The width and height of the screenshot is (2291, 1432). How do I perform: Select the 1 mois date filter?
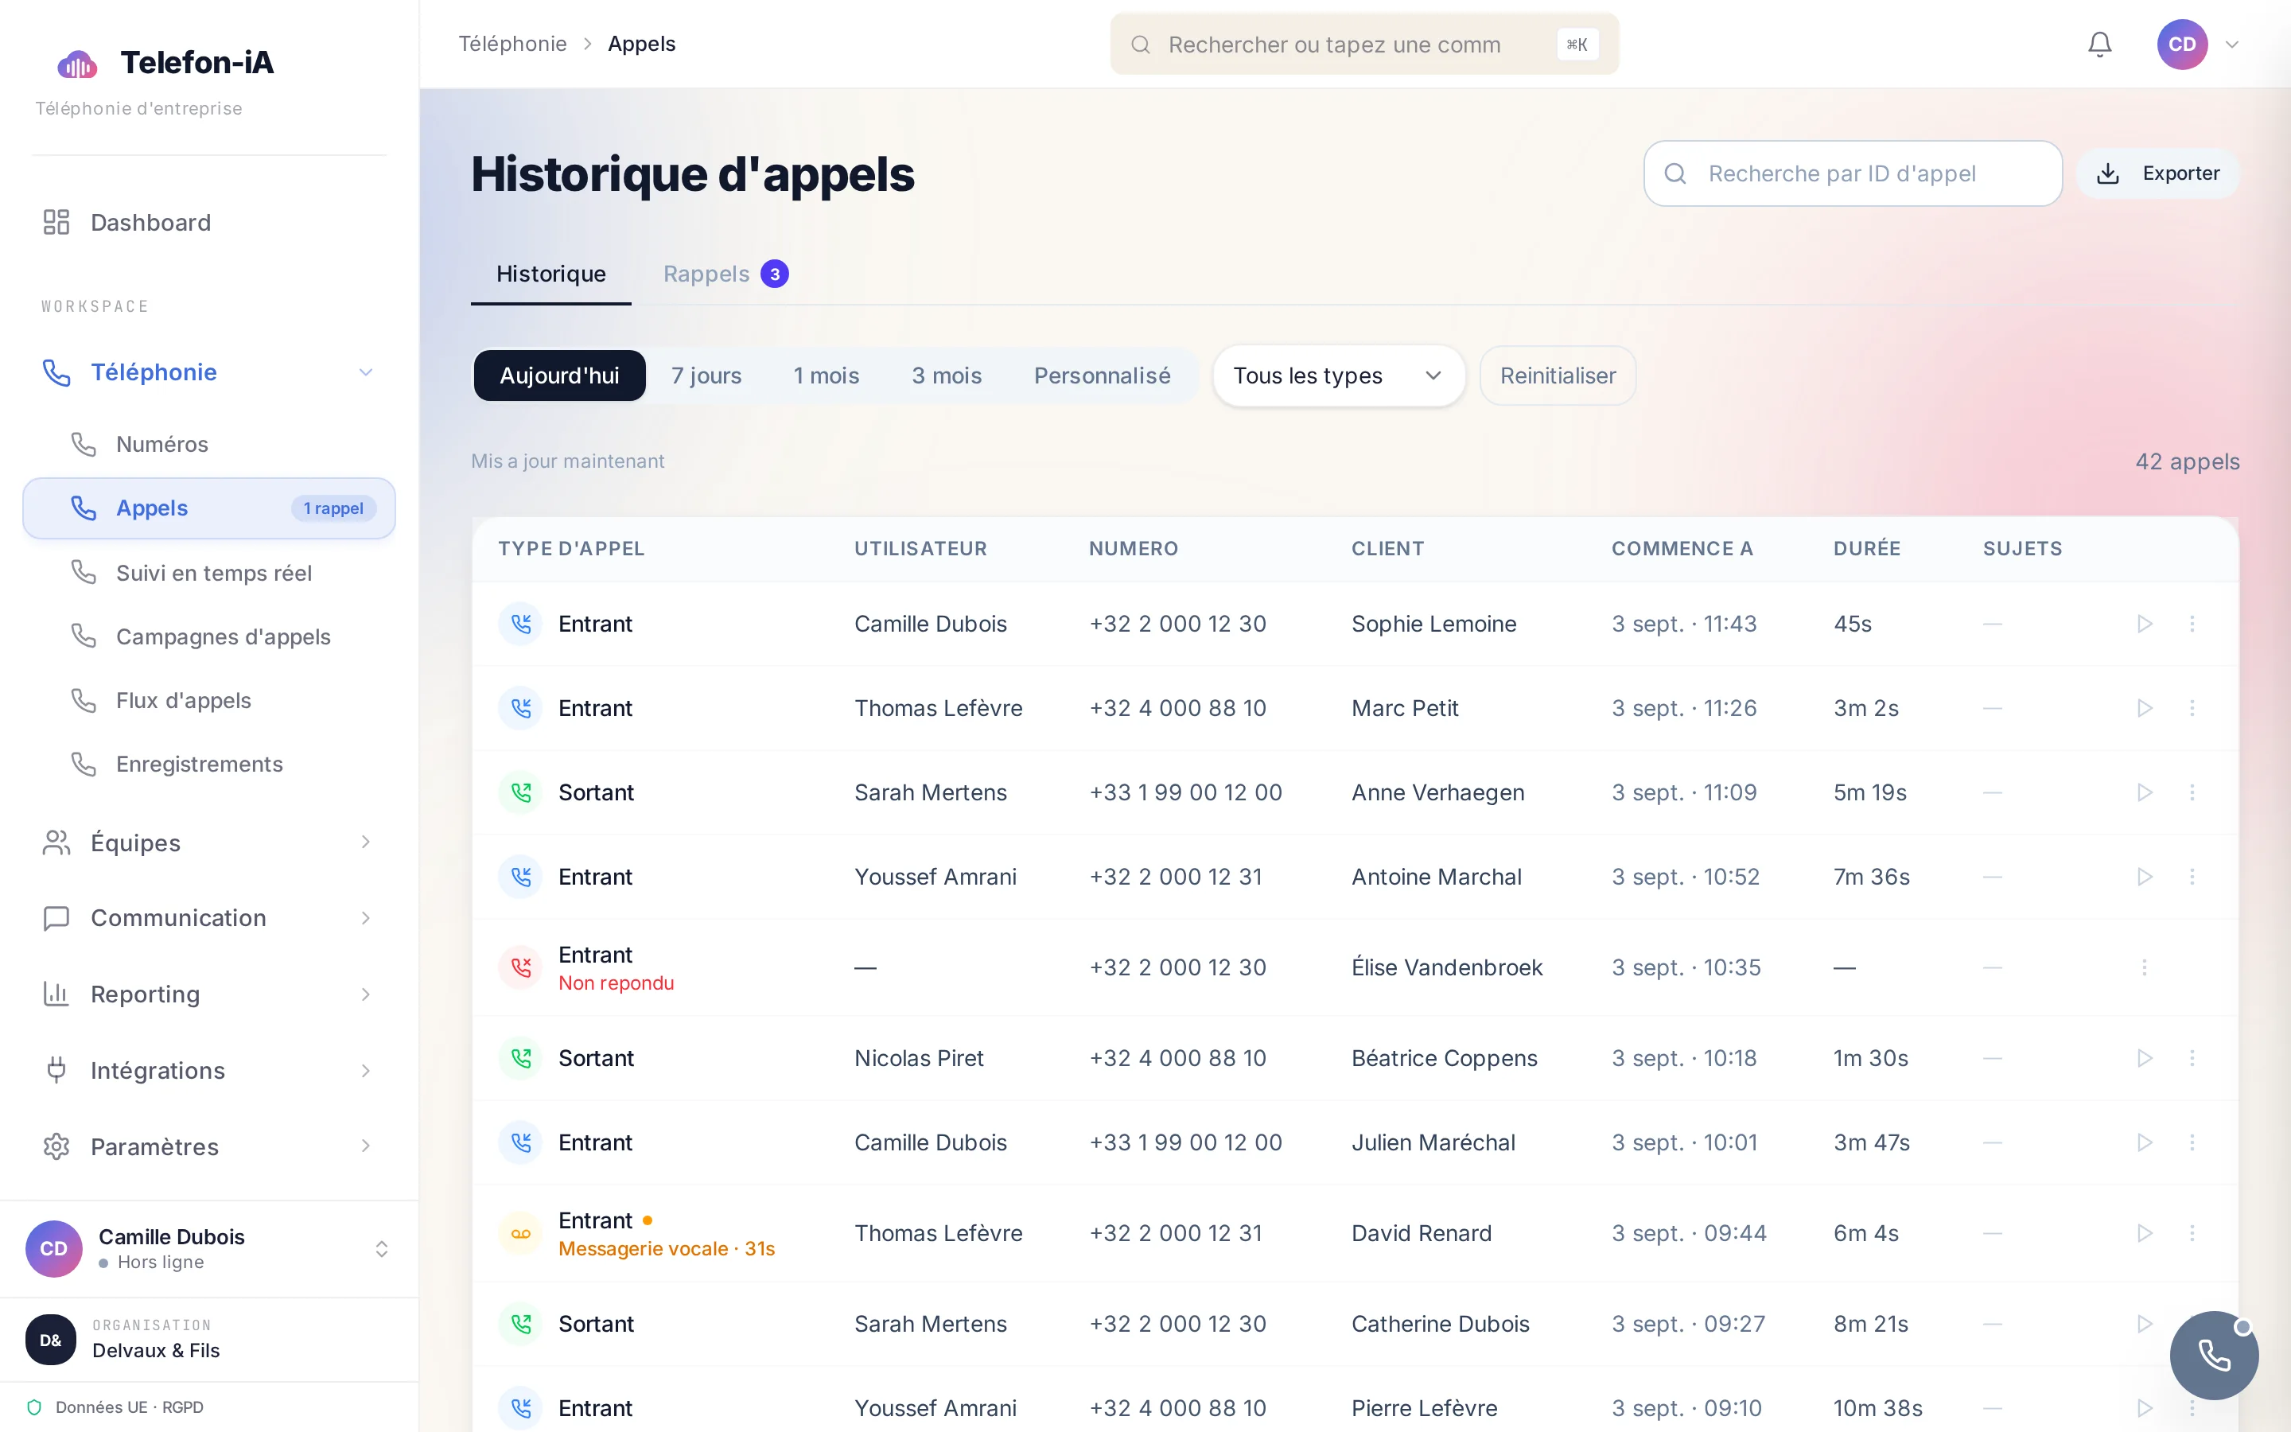(x=826, y=376)
